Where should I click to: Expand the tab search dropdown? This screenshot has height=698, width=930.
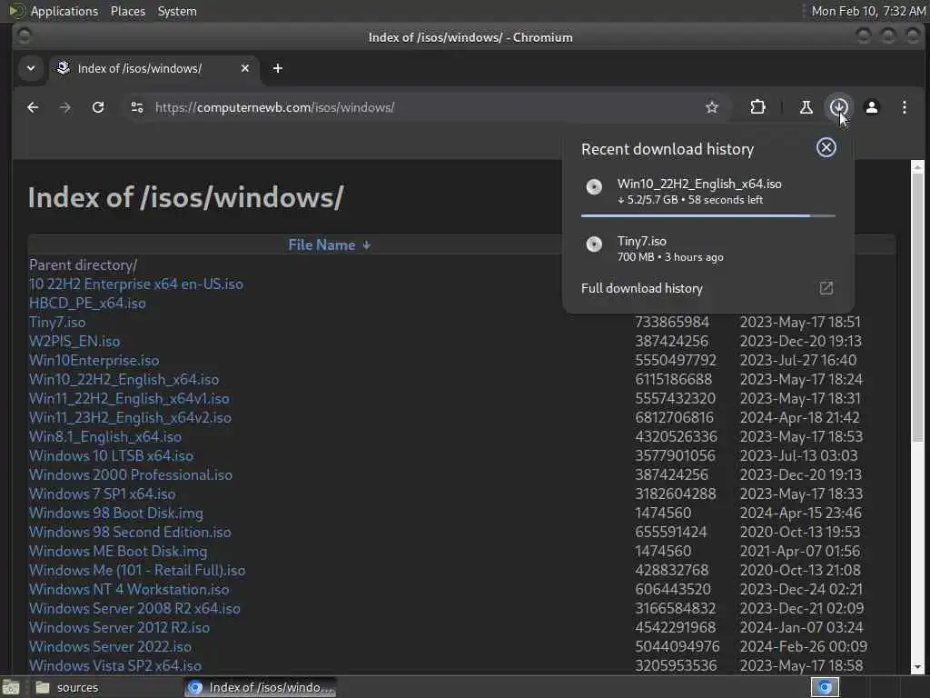[x=31, y=68]
